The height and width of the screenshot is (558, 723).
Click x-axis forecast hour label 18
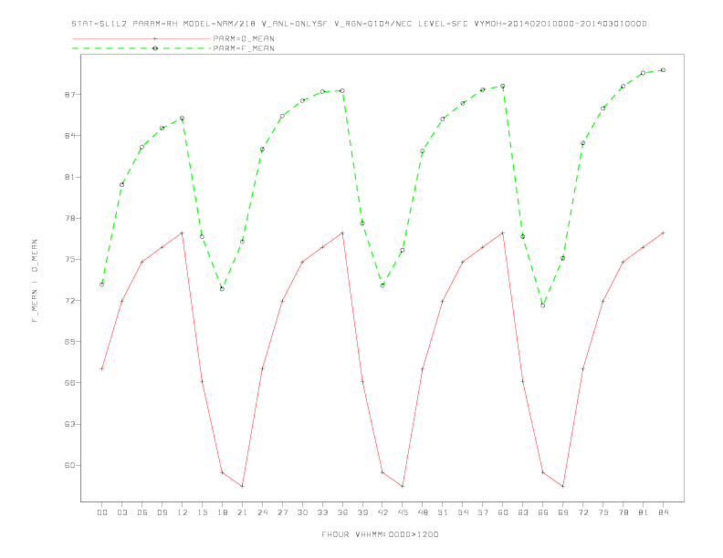222,512
